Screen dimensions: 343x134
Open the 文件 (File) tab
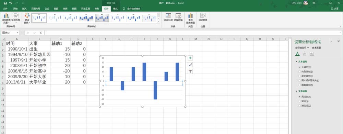point(5,9)
